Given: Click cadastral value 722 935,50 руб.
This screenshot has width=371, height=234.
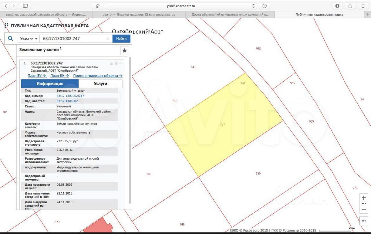Looking at the screenshot, I should tap(68, 141).
